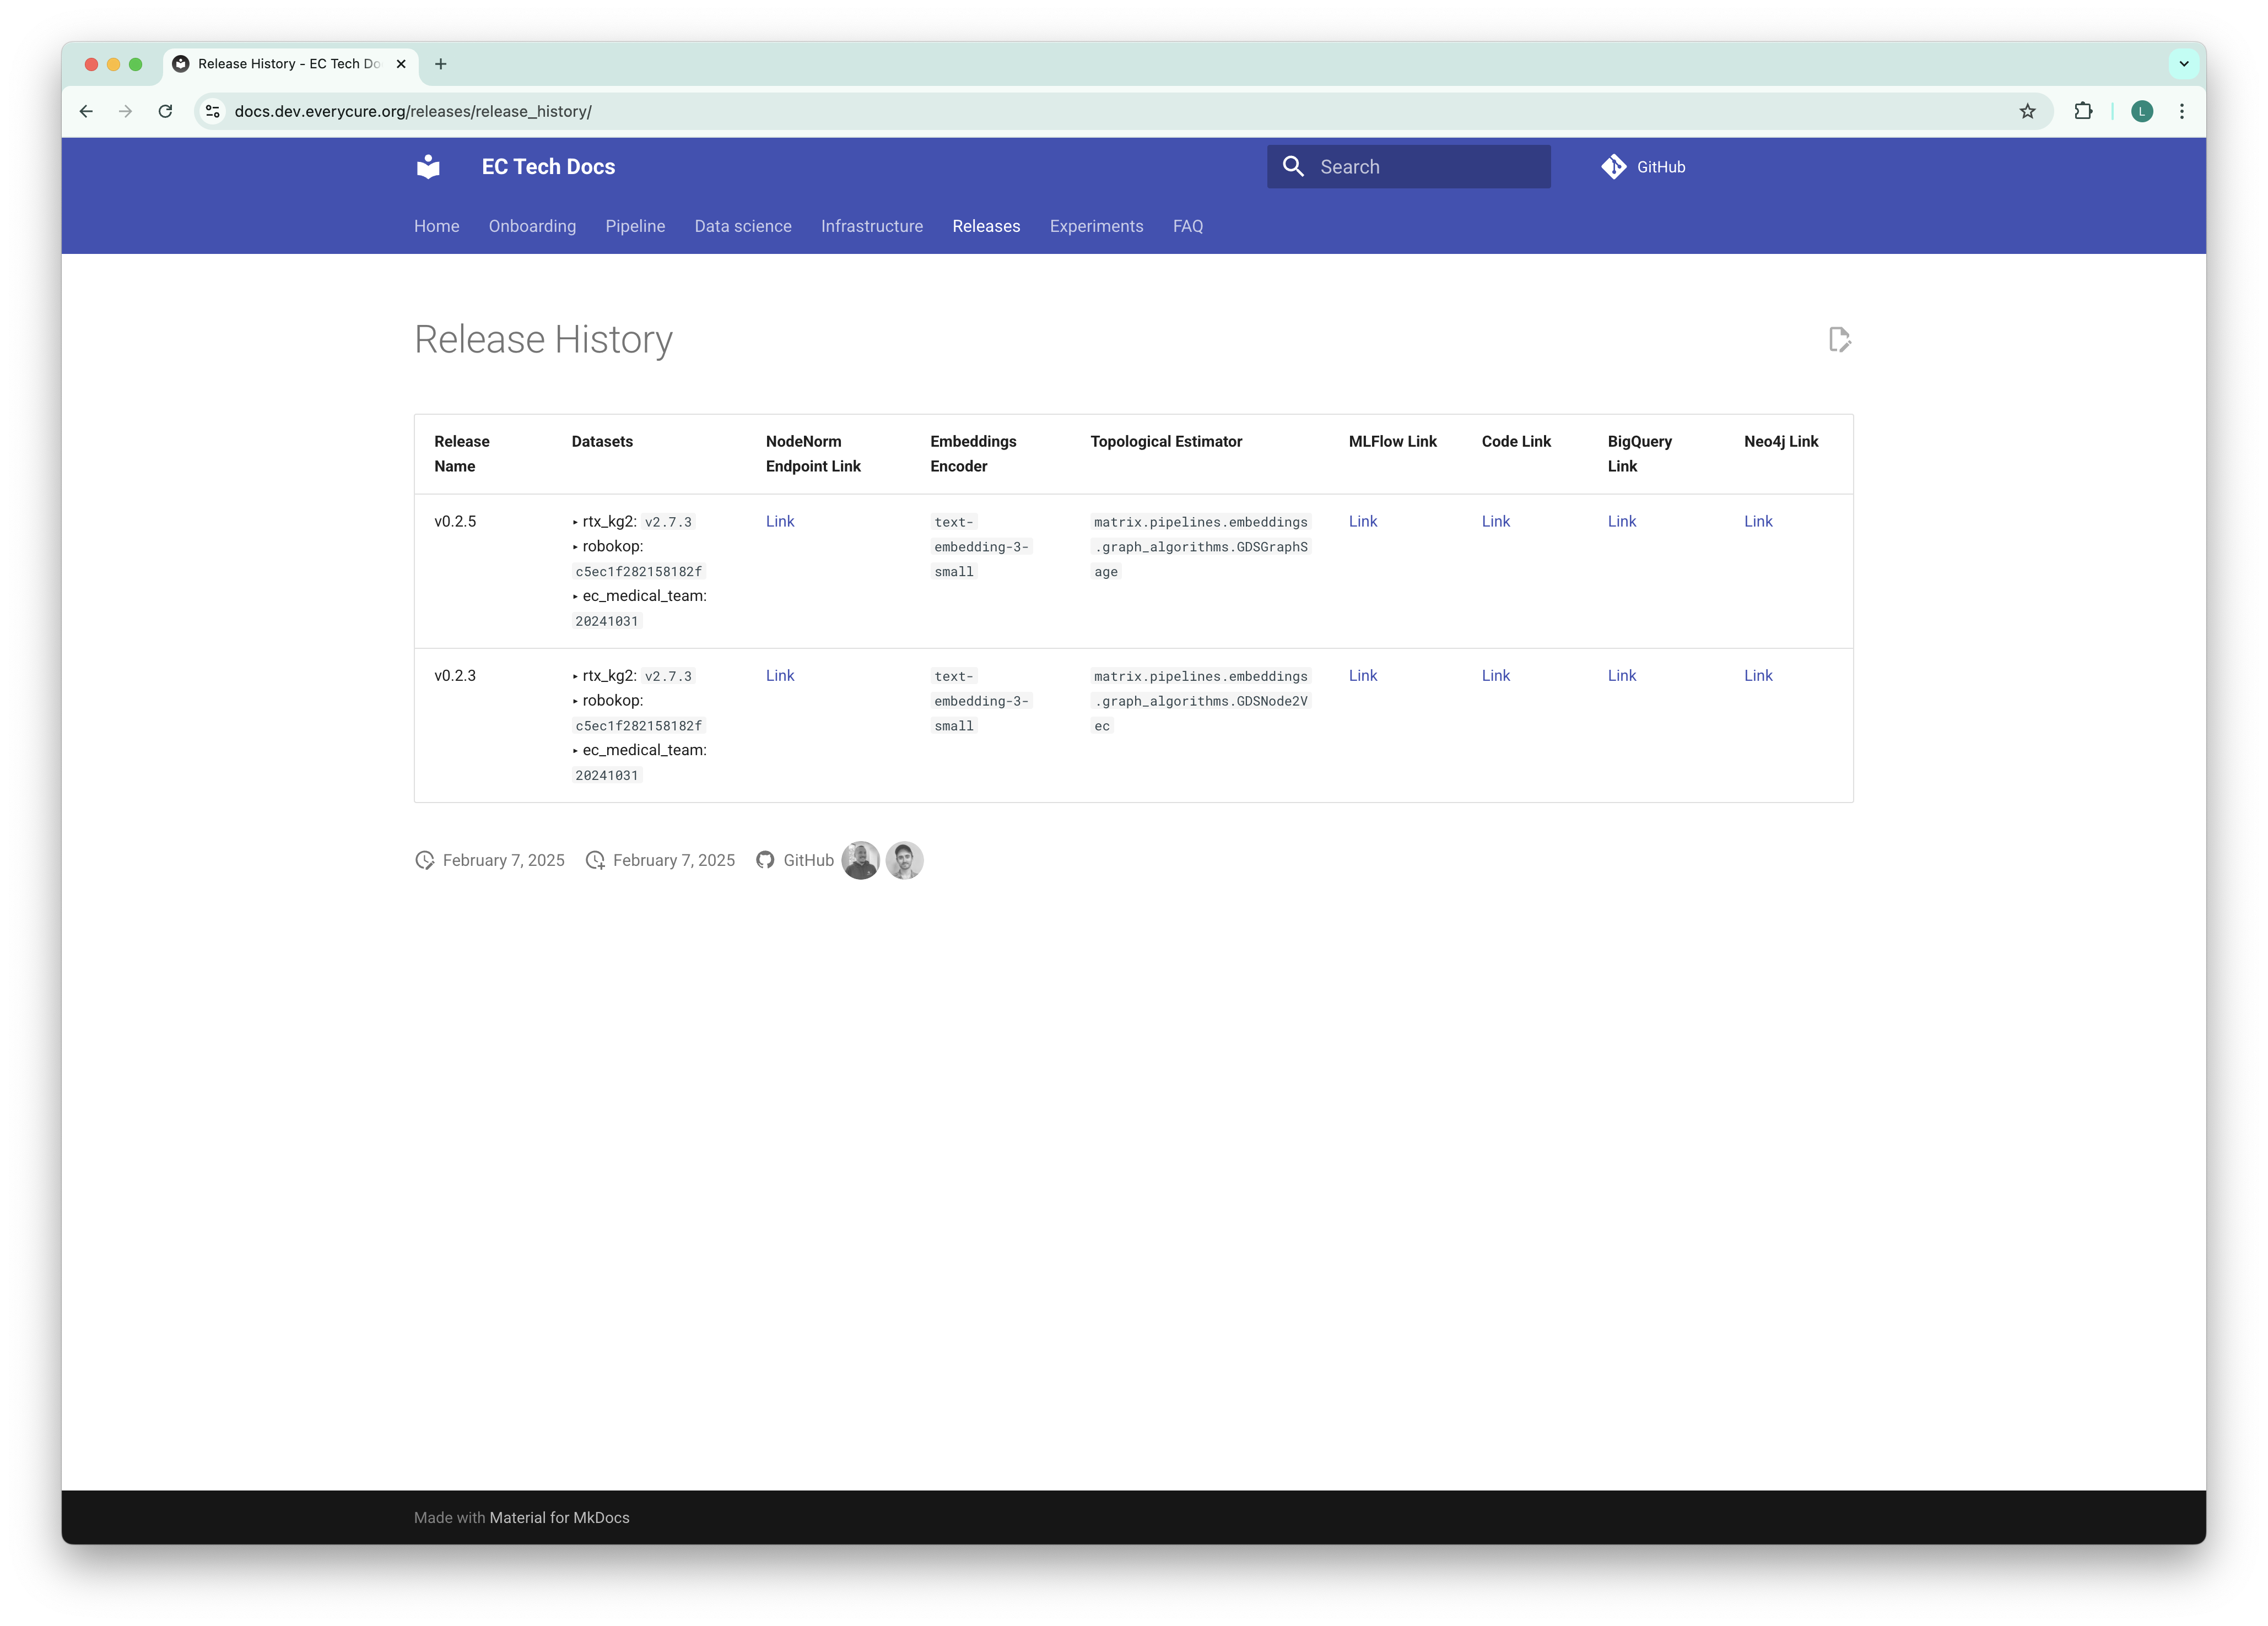Click the first contributor avatar

860,860
